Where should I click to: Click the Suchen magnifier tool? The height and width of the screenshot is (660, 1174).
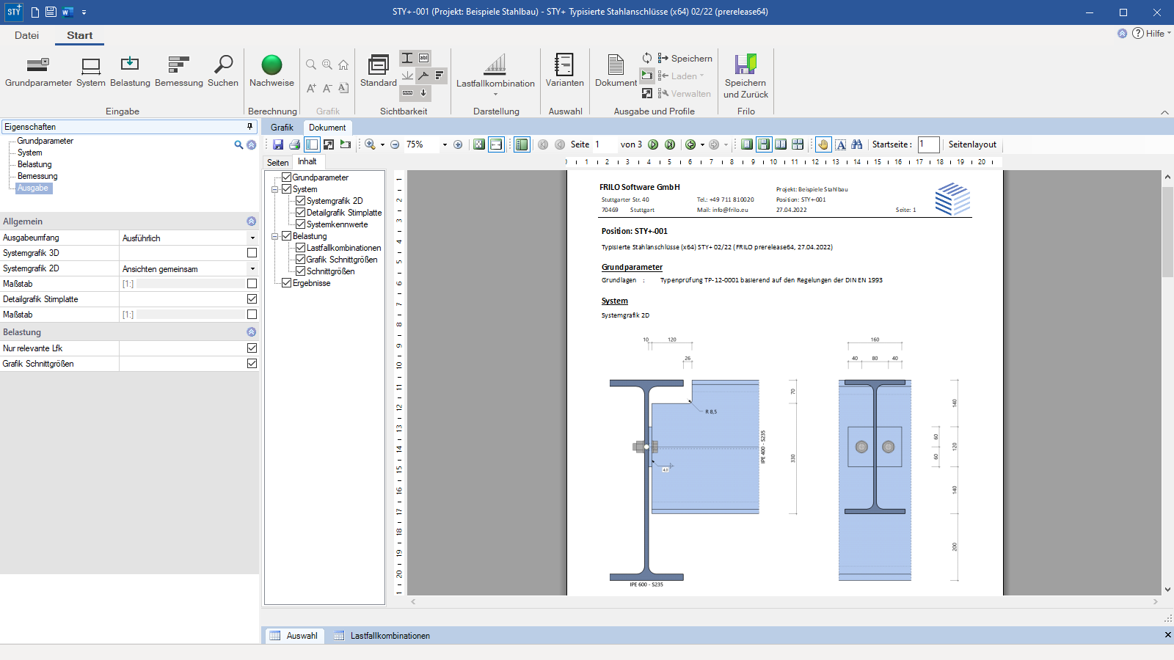(223, 72)
